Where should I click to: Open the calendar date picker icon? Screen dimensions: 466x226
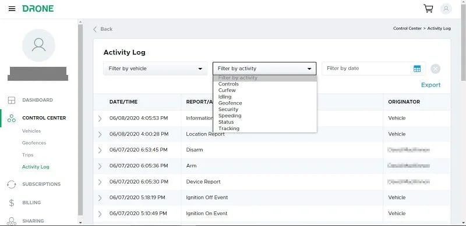tap(417, 69)
